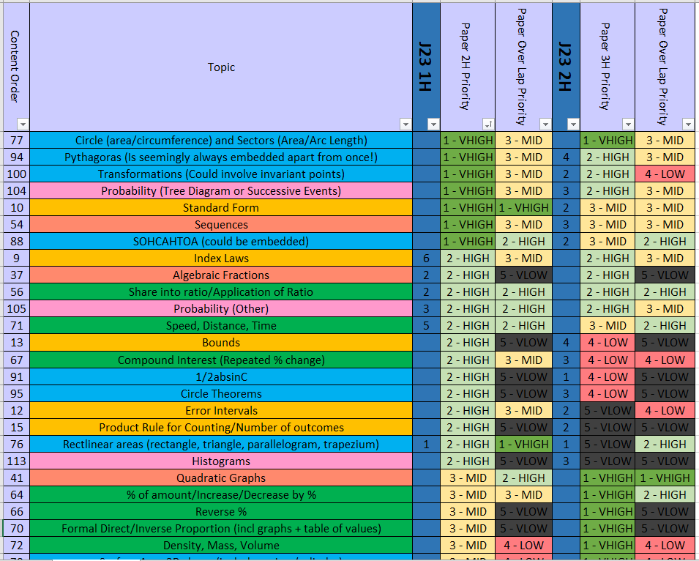
Task: Select the Content Order header cell
Action: (16, 67)
